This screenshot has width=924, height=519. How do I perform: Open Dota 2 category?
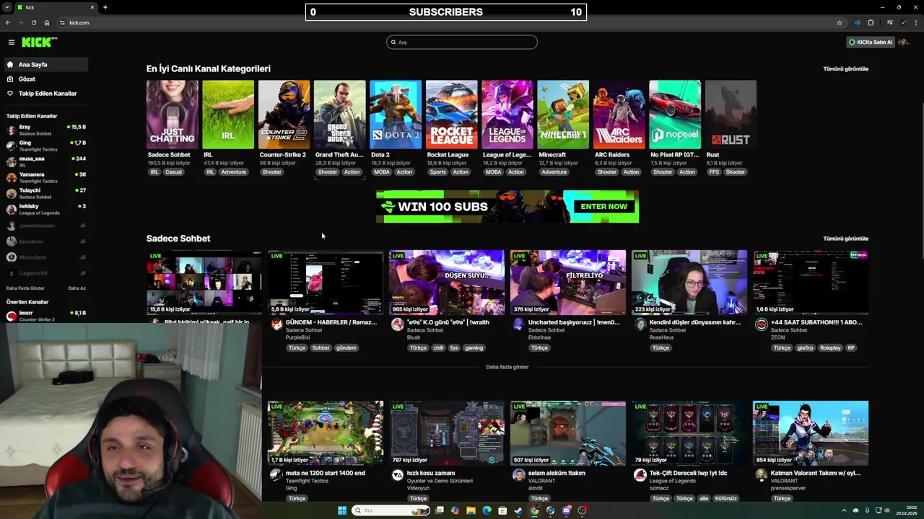pyautogui.click(x=396, y=115)
